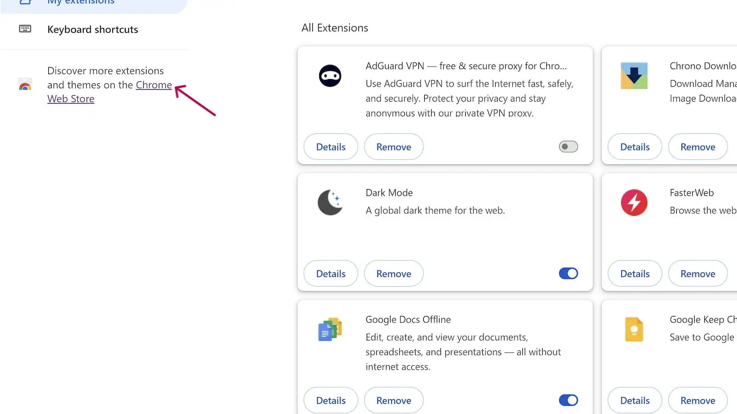This screenshot has height=414, width=737.
Task: Click the AdGuard VPN description text
Action: tap(469, 98)
